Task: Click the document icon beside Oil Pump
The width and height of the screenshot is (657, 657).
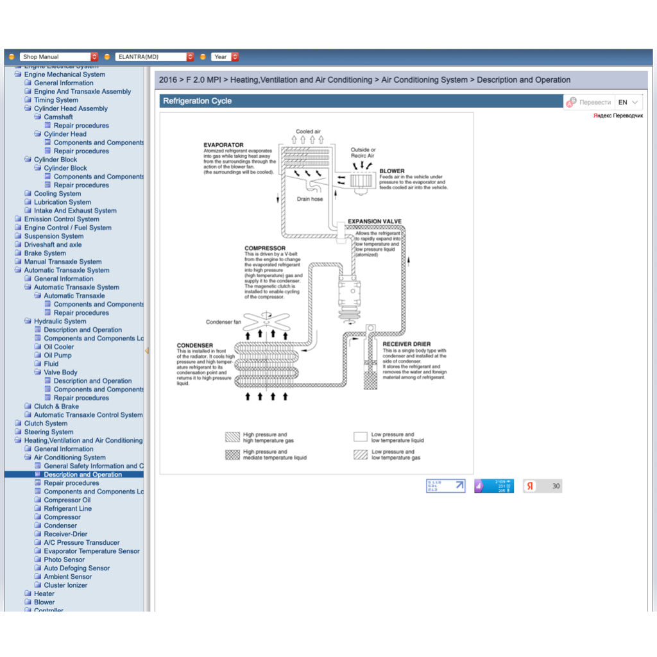Action: click(x=38, y=355)
